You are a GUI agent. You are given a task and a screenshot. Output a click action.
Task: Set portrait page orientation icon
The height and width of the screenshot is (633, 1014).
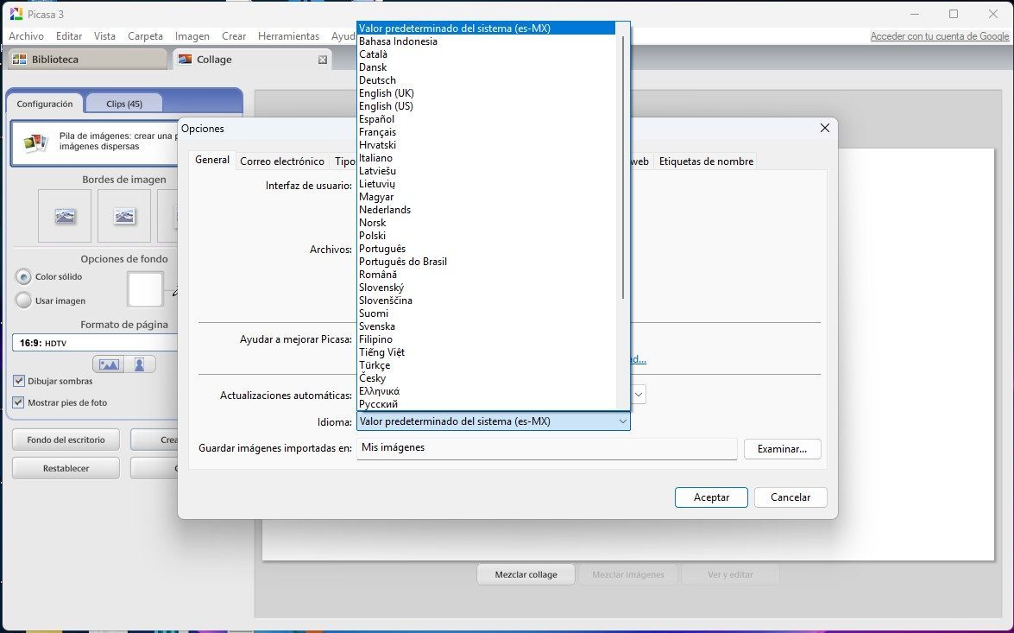coord(140,364)
